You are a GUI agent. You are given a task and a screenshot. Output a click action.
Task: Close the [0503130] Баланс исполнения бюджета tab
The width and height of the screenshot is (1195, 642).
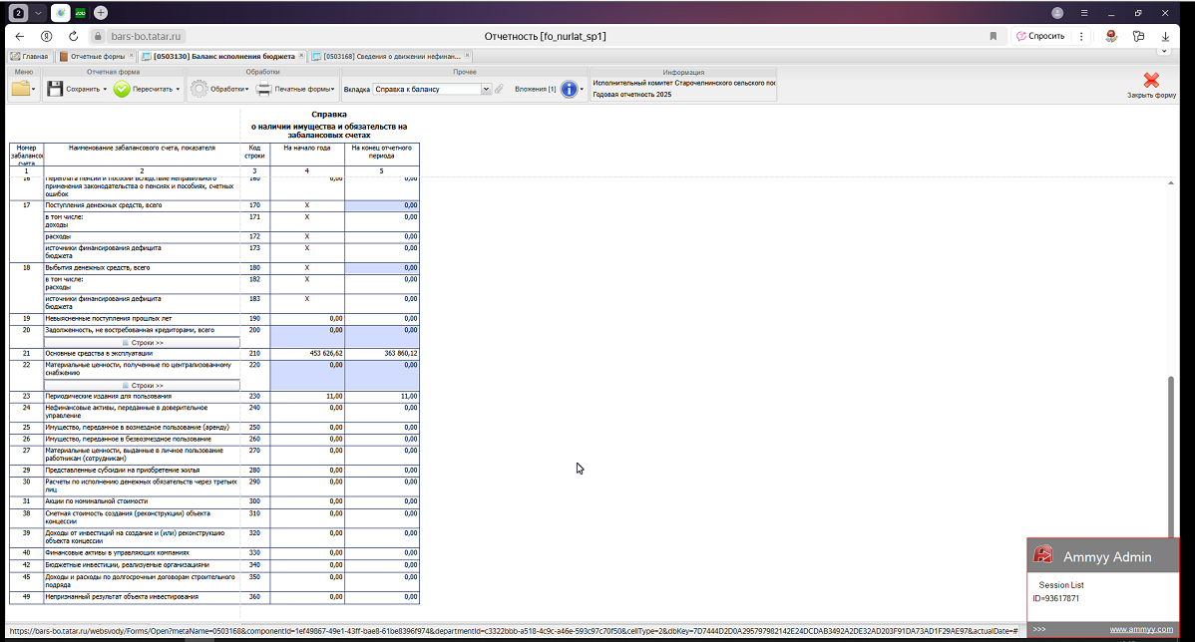302,56
